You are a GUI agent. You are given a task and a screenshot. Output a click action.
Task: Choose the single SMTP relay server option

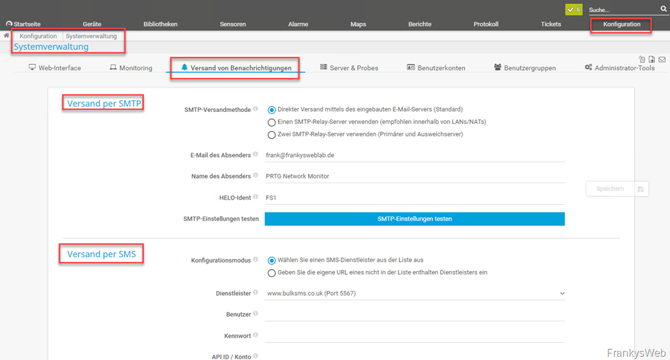pos(272,122)
